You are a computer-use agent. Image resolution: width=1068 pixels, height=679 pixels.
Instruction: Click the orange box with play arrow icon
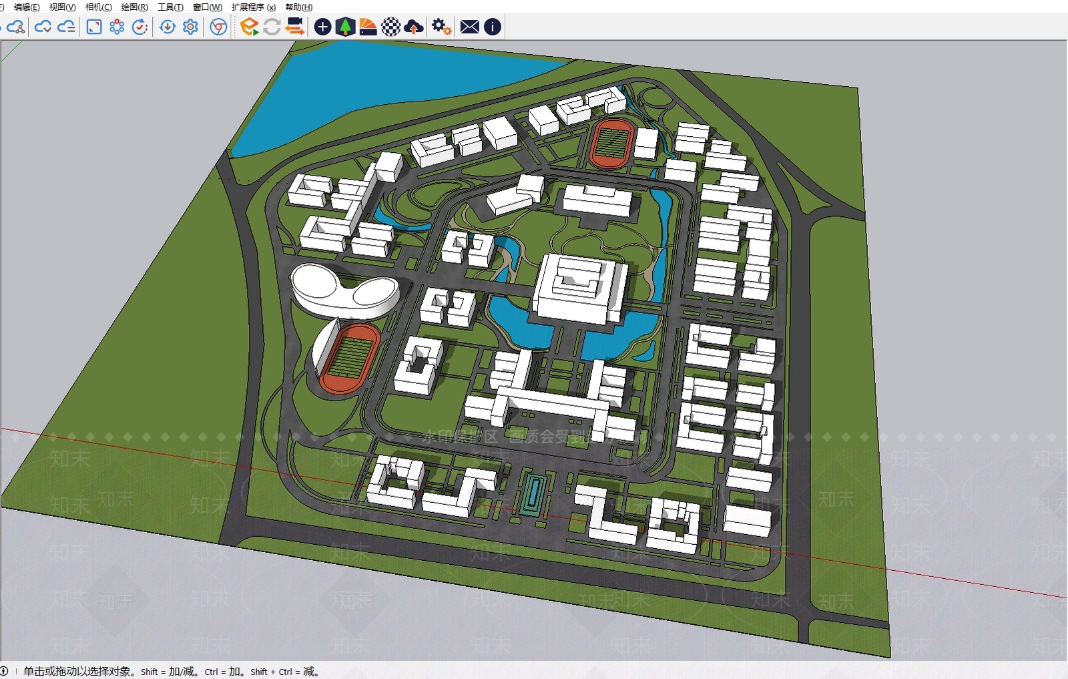(250, 27)
